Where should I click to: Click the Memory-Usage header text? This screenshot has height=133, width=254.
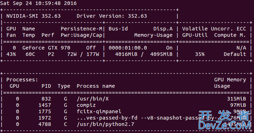(153, 35)
